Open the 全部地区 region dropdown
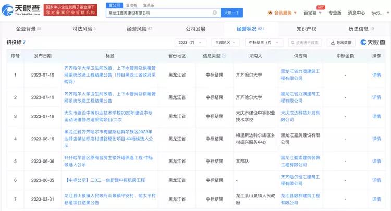The height and width of the screenshot is (211, 391). (225, 43)
